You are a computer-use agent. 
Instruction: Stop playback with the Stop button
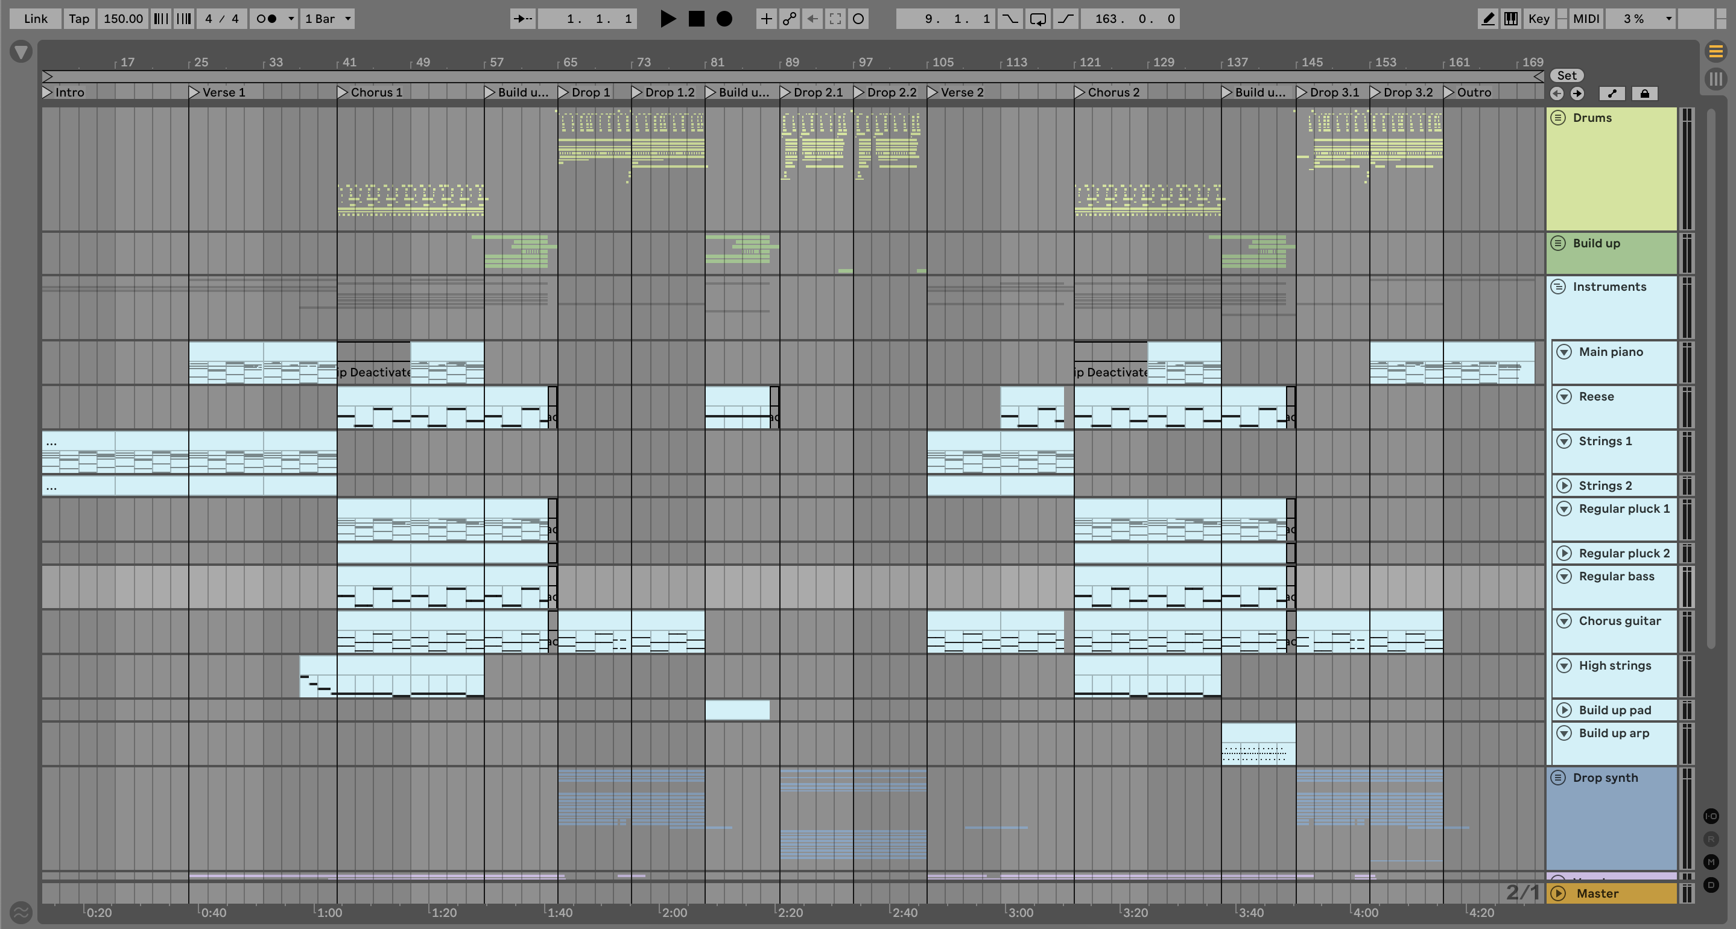click(x=696, y=19)
